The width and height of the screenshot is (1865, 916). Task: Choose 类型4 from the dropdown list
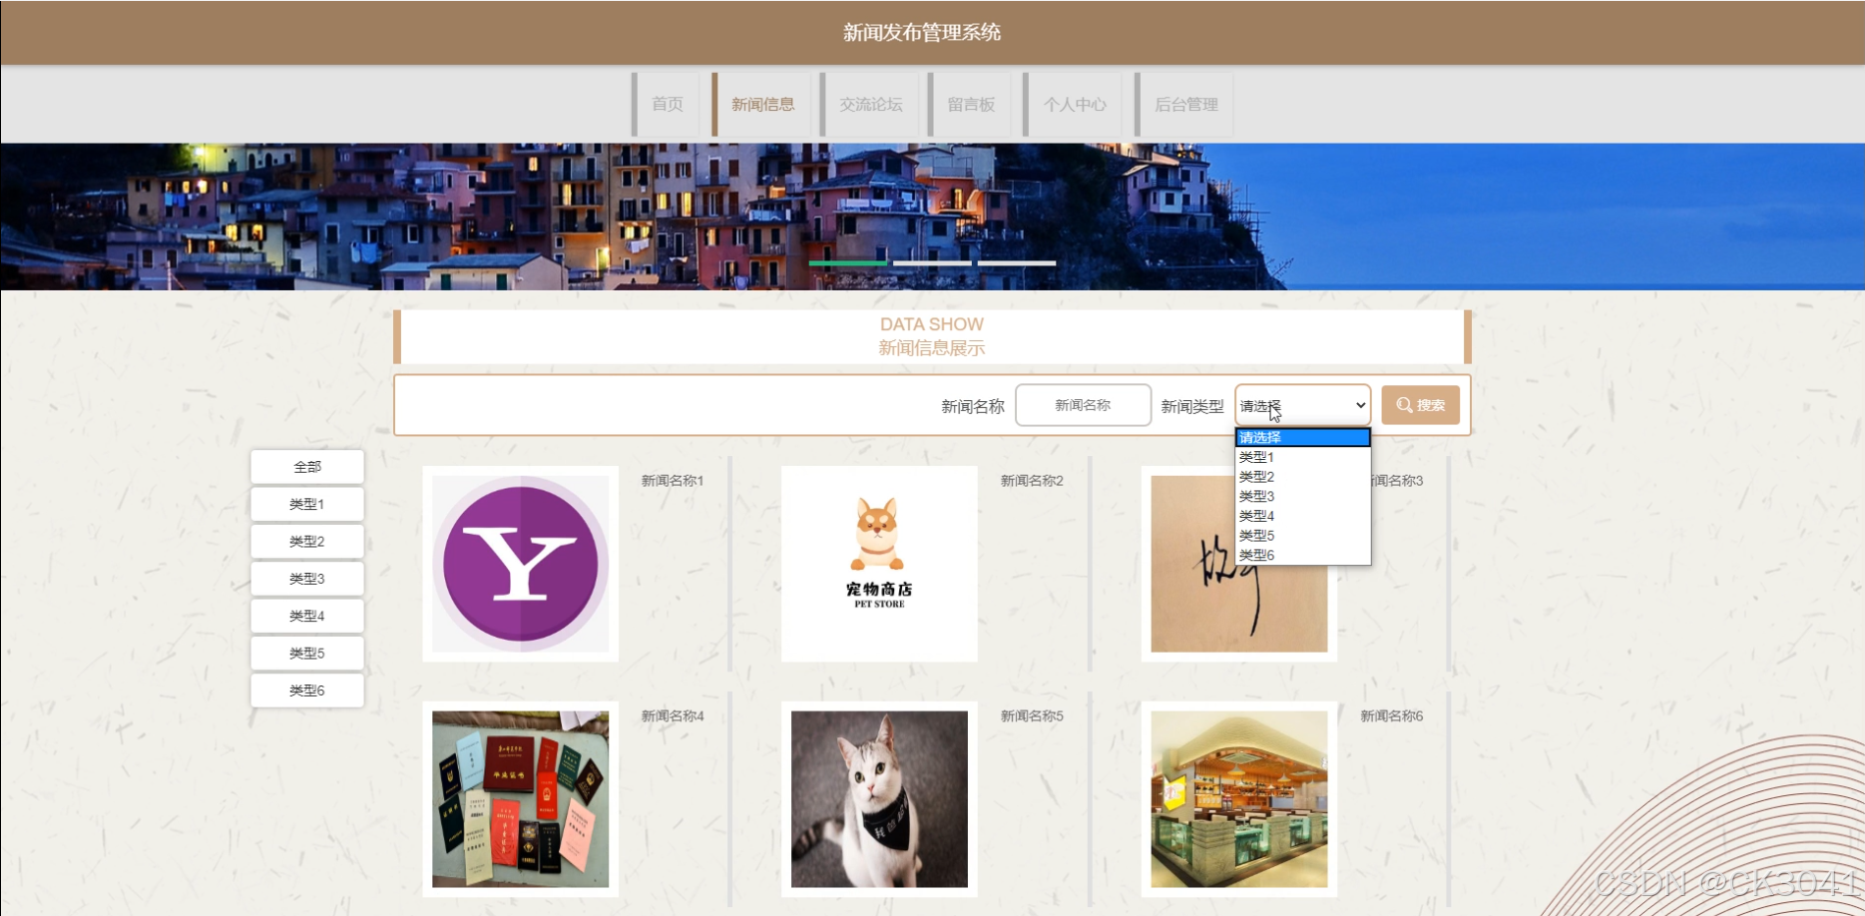tap(1302, 516)
